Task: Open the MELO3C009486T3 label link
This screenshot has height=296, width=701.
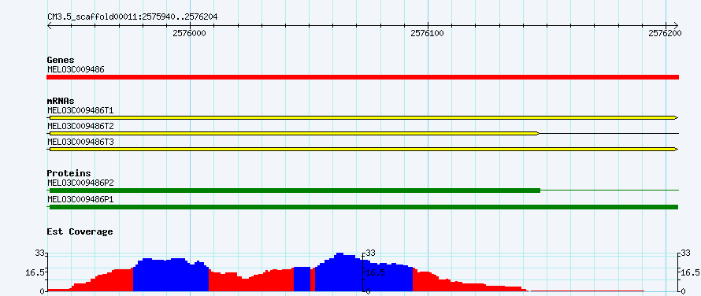Action: (80, 142)
